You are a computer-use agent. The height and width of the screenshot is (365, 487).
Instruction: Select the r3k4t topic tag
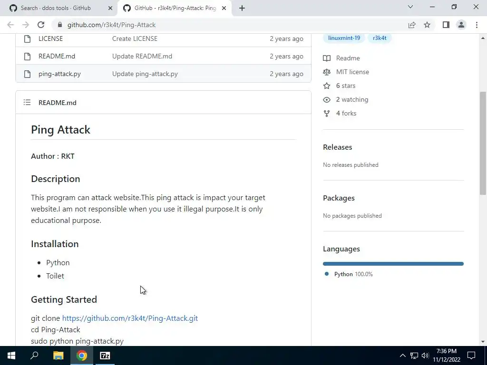click(x=380, y=38)
